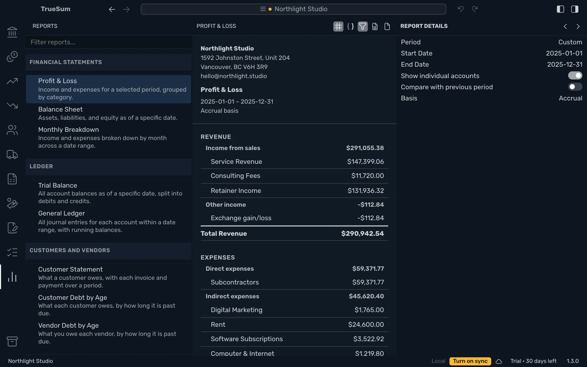Image resolution: width=587 pixels, height=367 pixels.
Task: Open the downward trend arrow sidebar icon
Action: tap(12, 105)
